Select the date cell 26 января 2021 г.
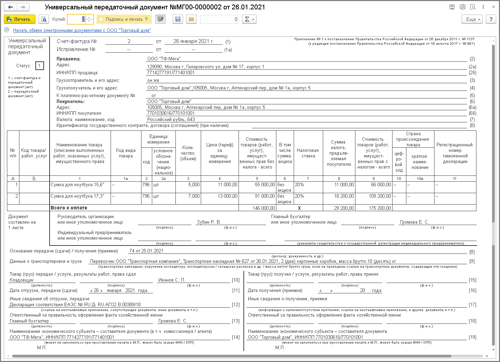Screen dimensions: 500x362 [193, 41]
